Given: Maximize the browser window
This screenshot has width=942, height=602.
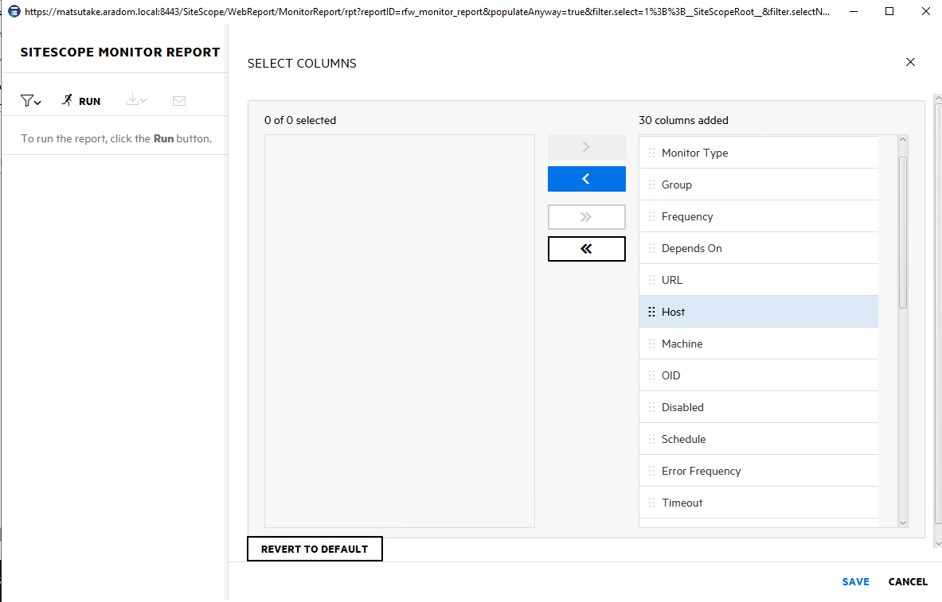Looking at the screenshot, I should point(889,11).
